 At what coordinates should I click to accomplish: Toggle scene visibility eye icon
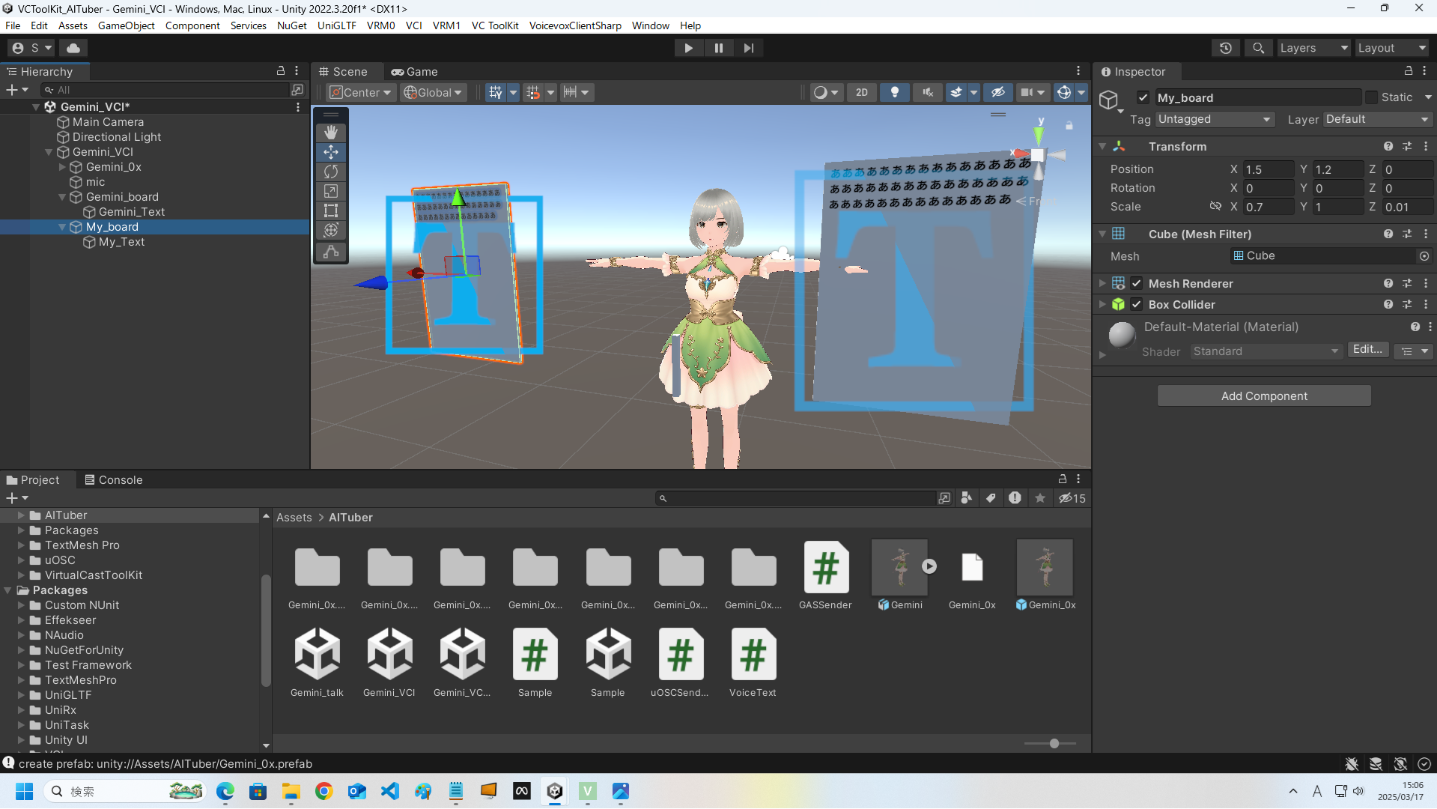tap(998, 92)
